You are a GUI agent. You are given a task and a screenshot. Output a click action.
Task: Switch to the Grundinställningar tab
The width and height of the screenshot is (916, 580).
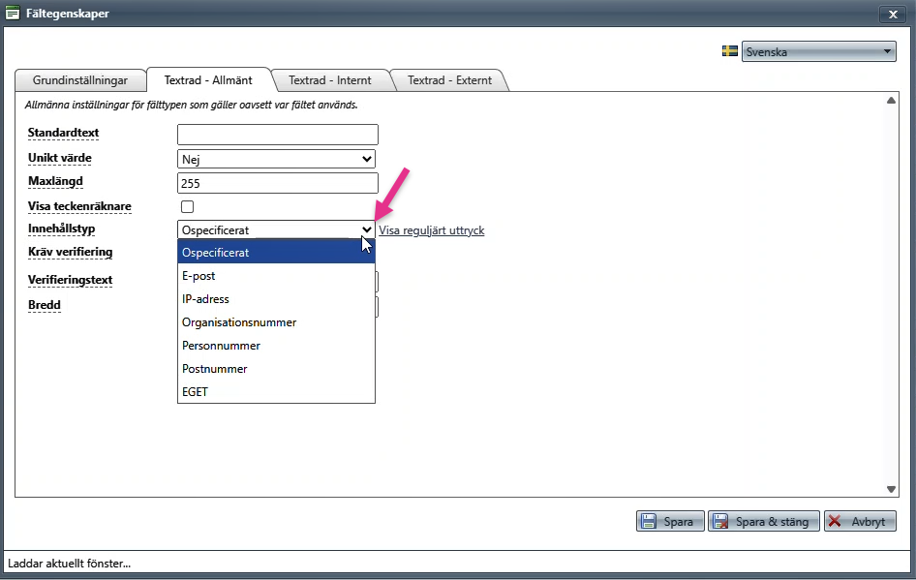click(80, 80)
